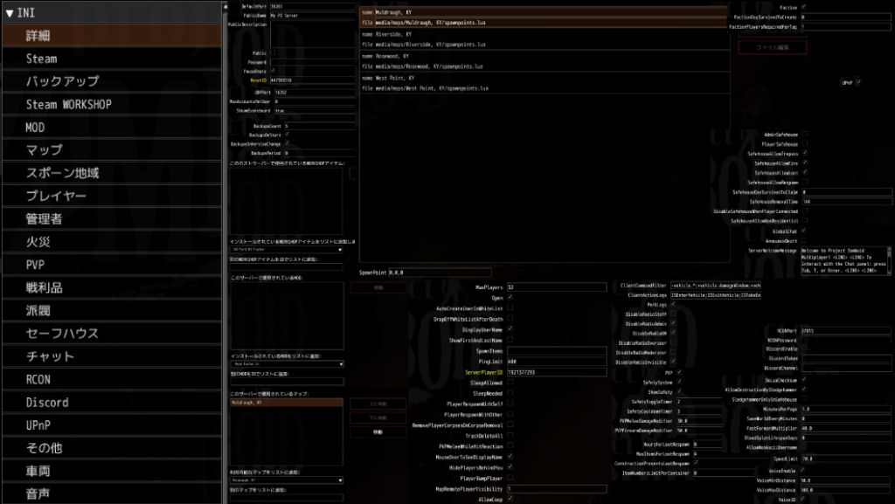This screenshot has width=895, height=504.
Task: Toggle the Public checkbox
Action: [273, 52]
